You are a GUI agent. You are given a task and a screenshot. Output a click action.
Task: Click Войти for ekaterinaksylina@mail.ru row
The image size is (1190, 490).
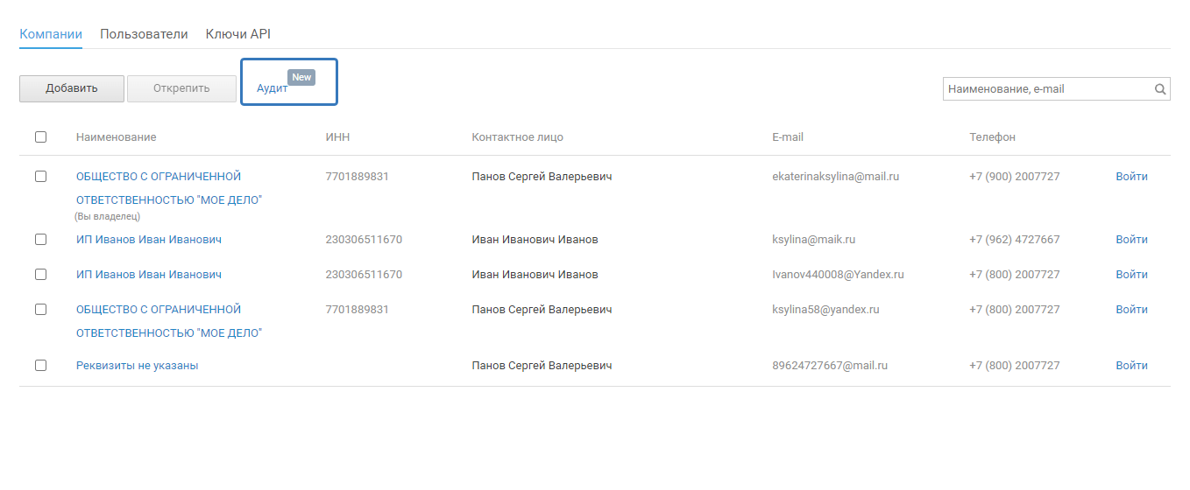pyautogui.click(x=1131, y=177)
